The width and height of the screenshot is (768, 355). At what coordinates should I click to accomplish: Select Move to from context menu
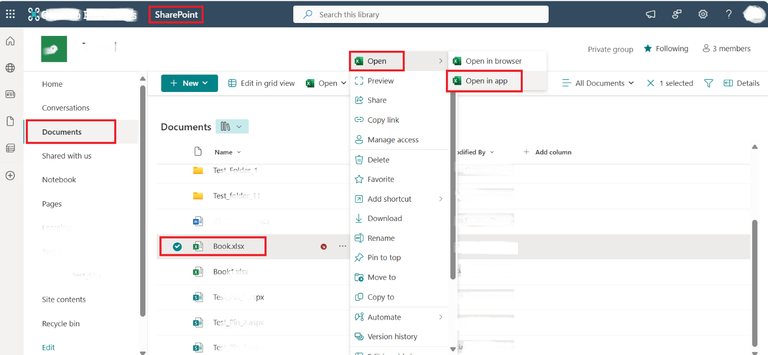coord(399,277)
